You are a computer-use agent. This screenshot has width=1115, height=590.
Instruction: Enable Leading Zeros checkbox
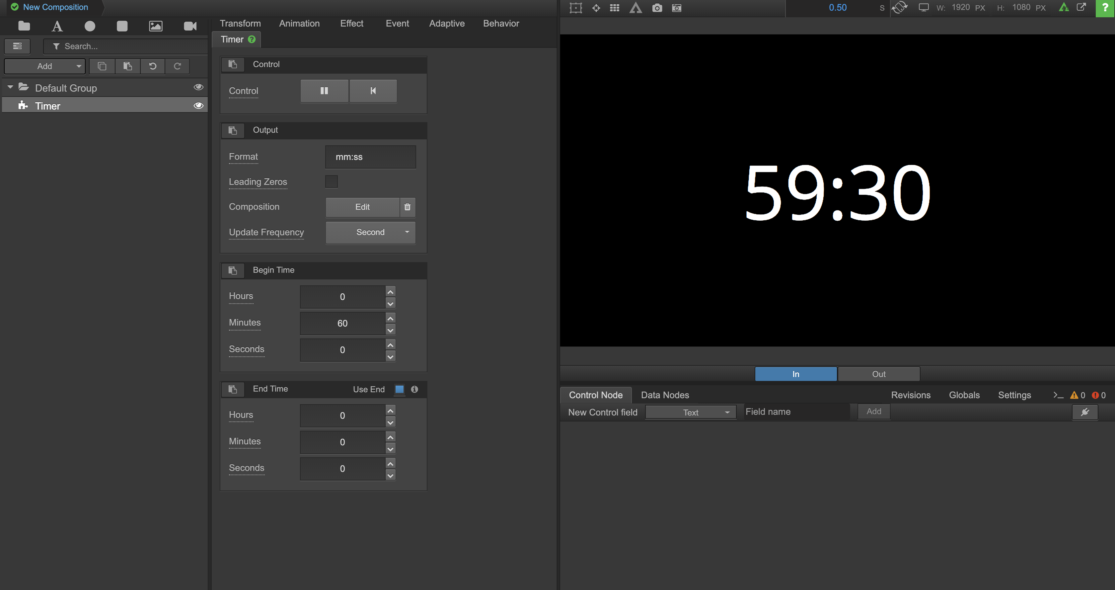331,182
